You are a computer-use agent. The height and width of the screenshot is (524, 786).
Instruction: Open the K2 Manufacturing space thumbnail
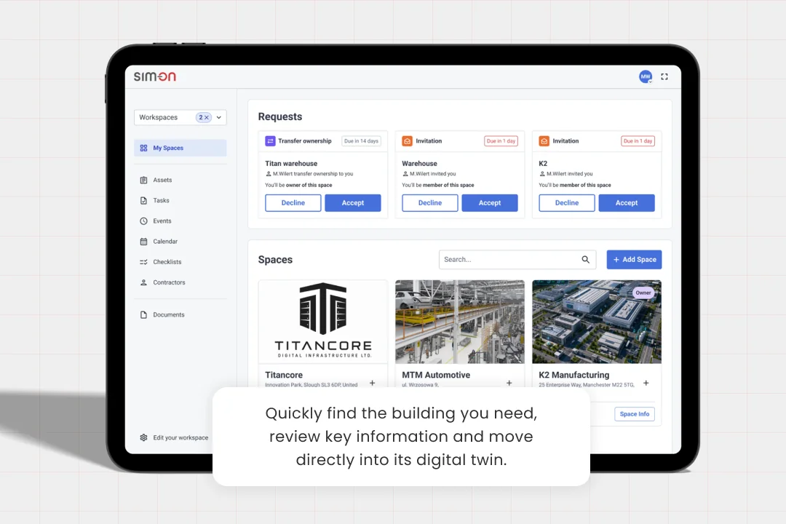pos(597,322)
